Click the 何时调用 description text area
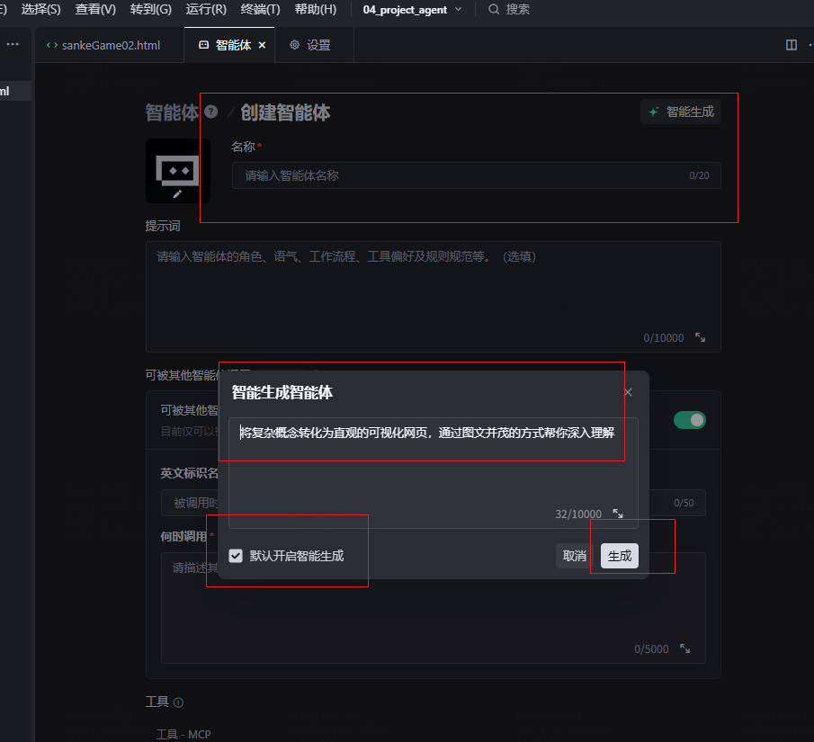 coord(433,608)
